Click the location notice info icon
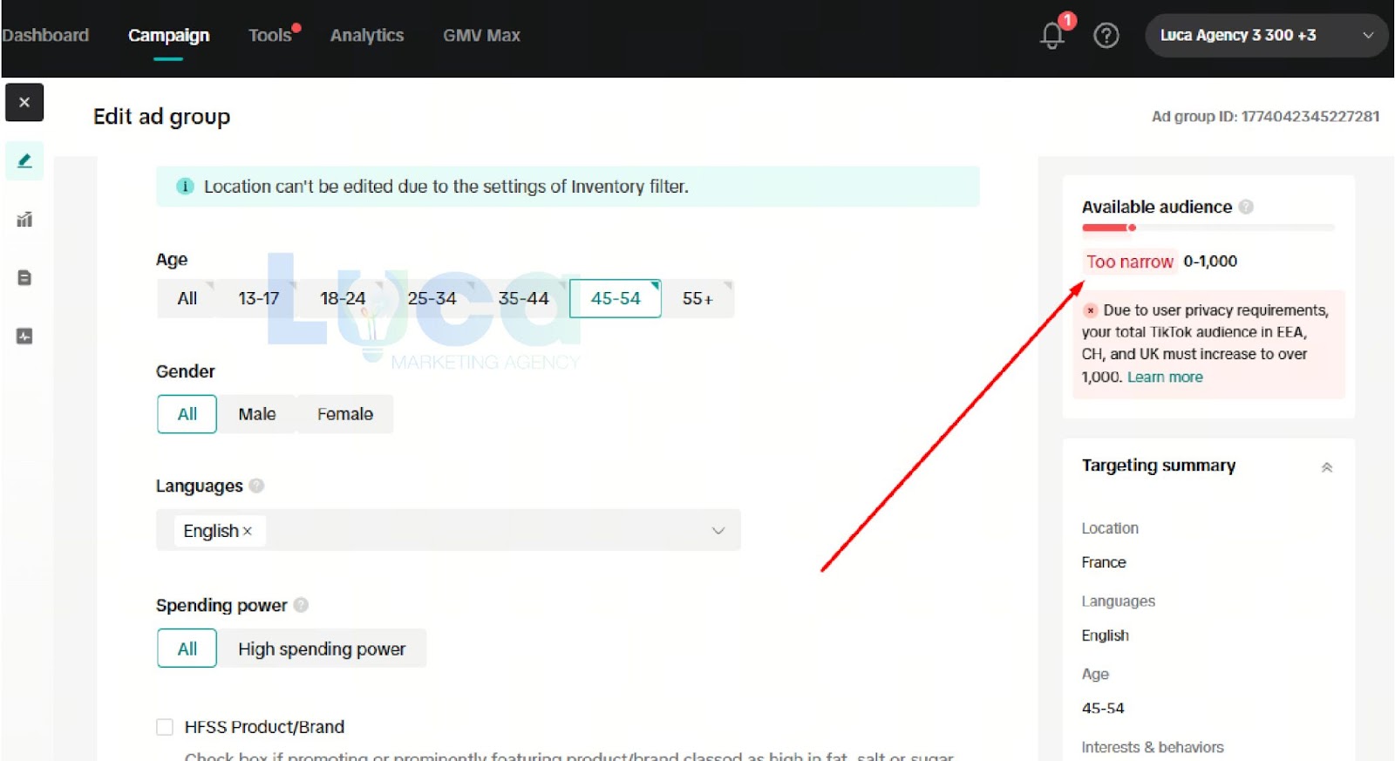The image size is (1395, 761). [x=185, y=187]
